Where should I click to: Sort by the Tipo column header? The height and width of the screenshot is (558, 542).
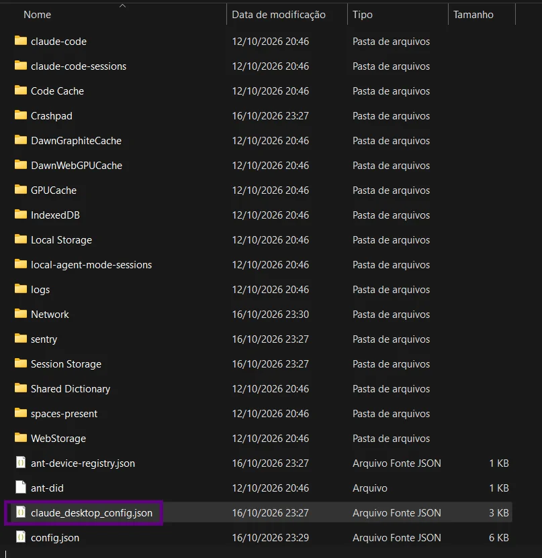(363, 15)
